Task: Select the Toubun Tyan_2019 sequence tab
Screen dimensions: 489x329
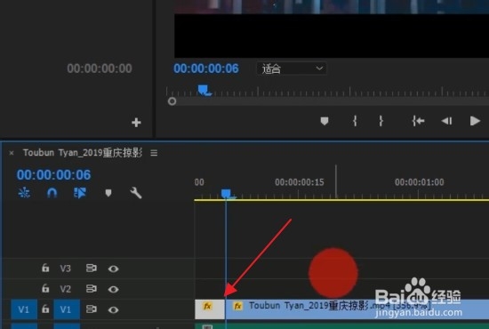Action: click(83, 153)
